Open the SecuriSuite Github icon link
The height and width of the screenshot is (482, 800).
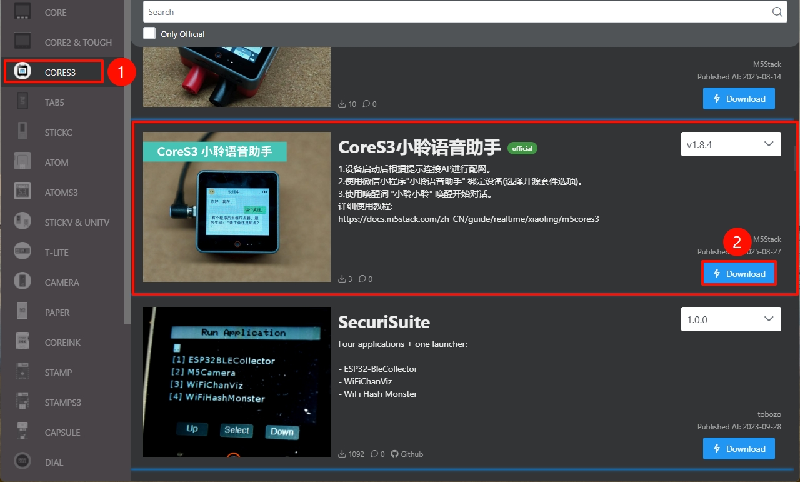[394, 454]
